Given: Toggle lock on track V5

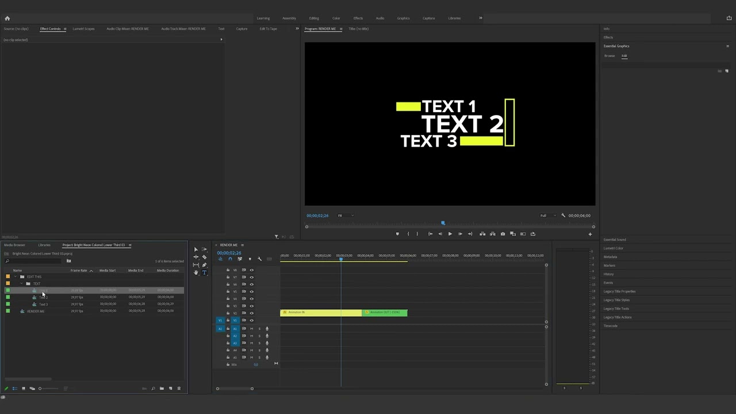Looking at the screenshot, I should (x=228, y=292).
